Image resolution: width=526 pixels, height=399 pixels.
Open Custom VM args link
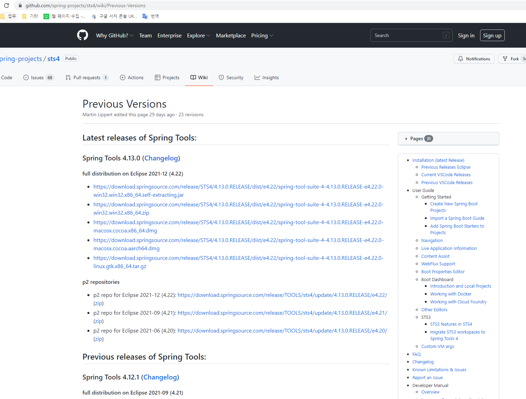(x=438, y=346)
